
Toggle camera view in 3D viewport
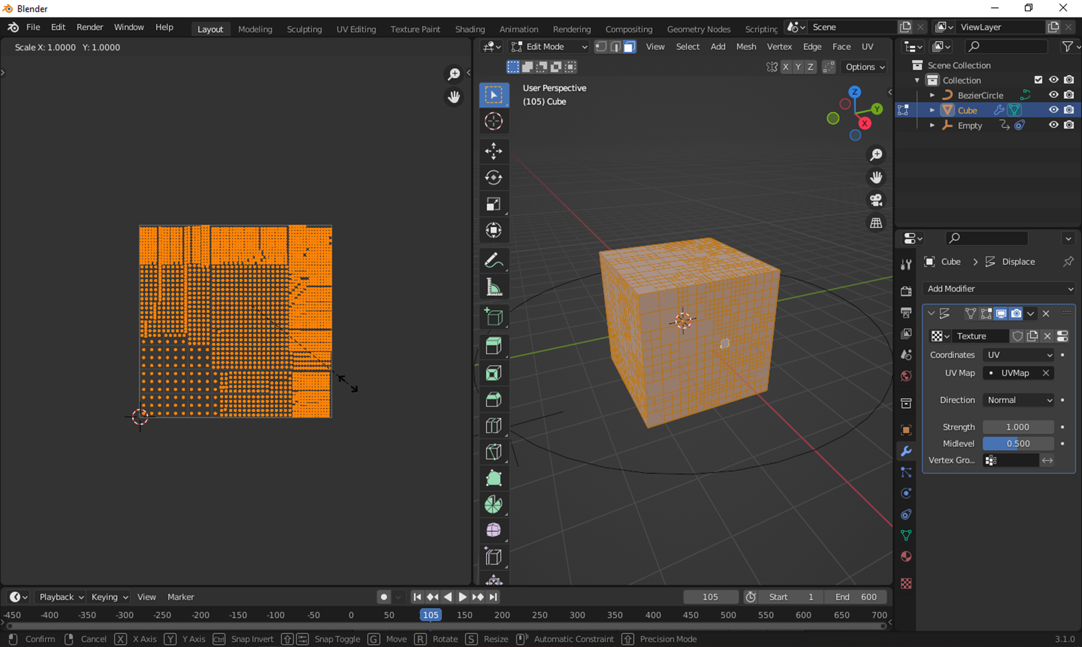point(876,200)
